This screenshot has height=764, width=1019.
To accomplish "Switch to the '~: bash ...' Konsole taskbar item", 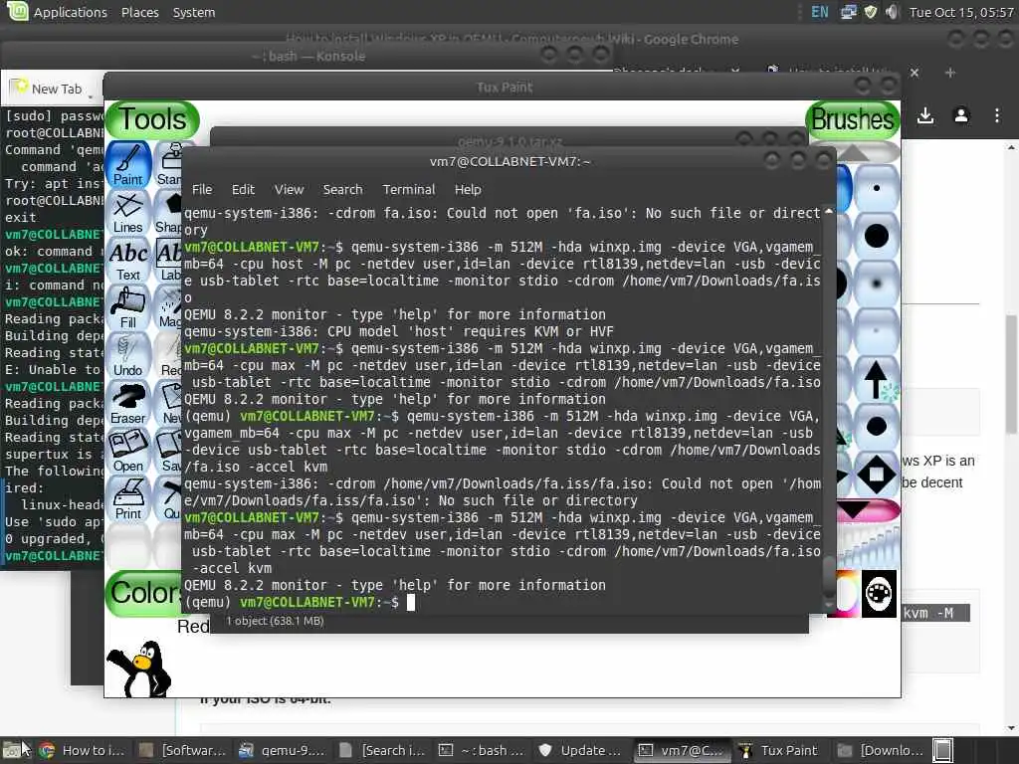I will point(483,750).
